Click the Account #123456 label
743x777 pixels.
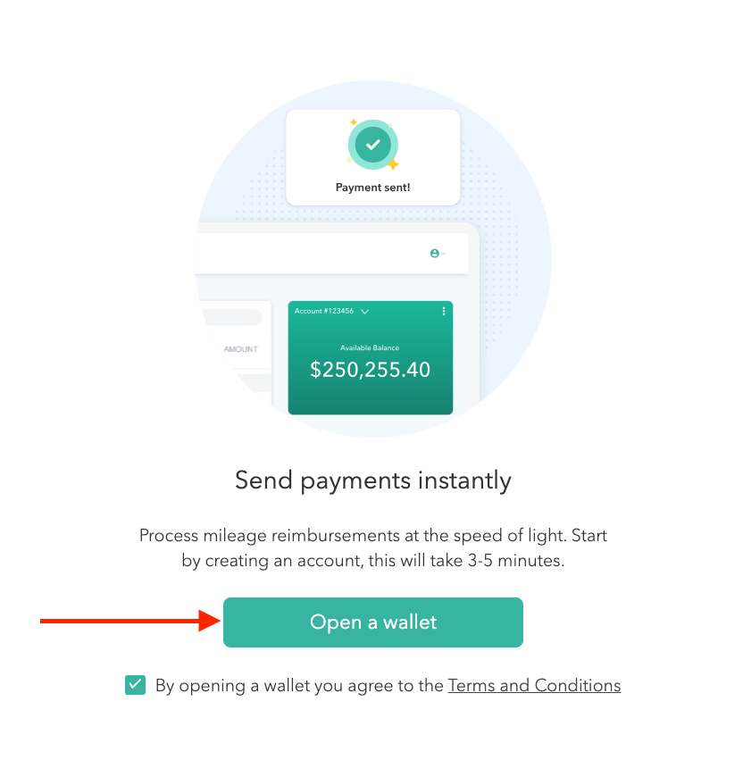[323, 312]
